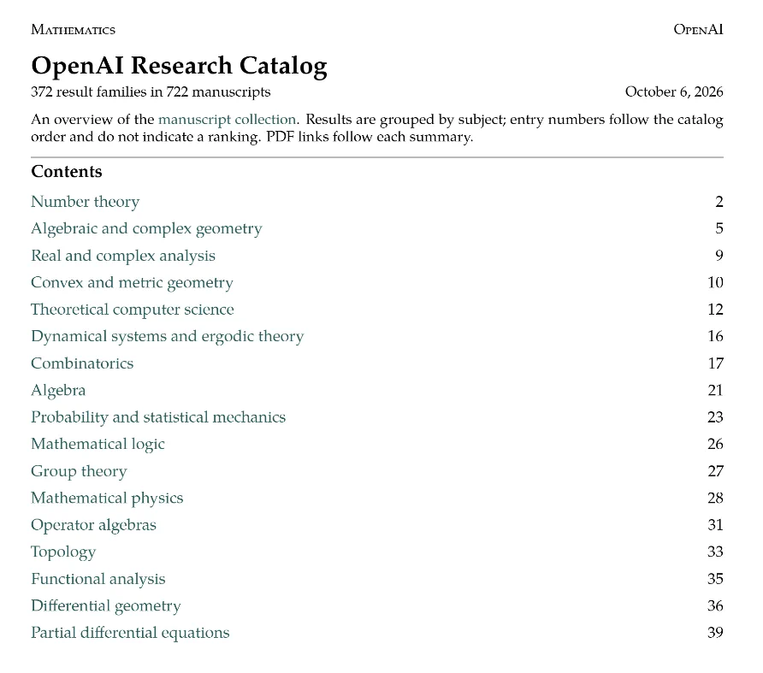Click the OpenAI header at top right
763x673 pixels.
click(x=698, y=30)
